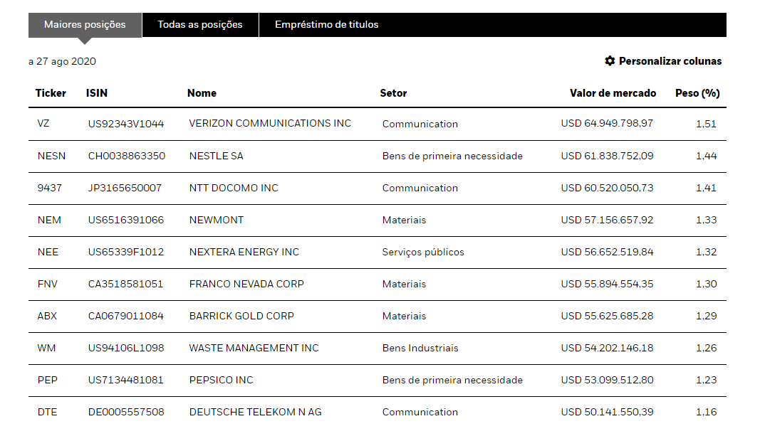The height and width of the screenshot is (441, 760).
Task: Click the BARRICK GOLD CORP name
Action: click(x=241, y=316)
